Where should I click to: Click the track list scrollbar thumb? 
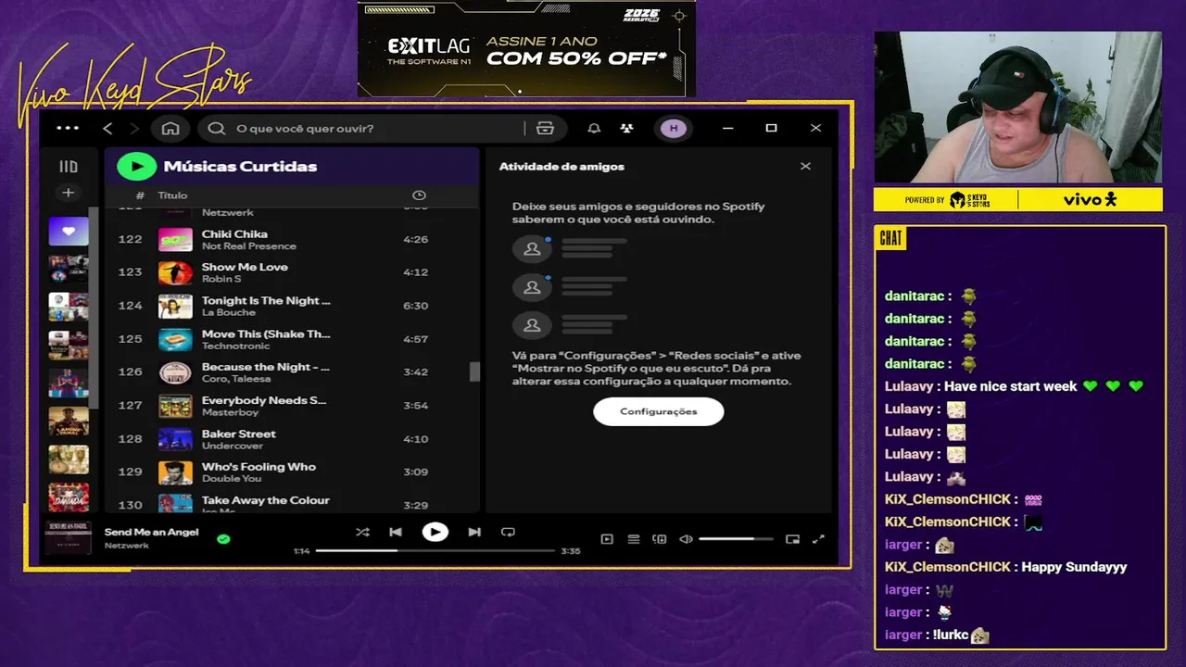tap(474, 371)
